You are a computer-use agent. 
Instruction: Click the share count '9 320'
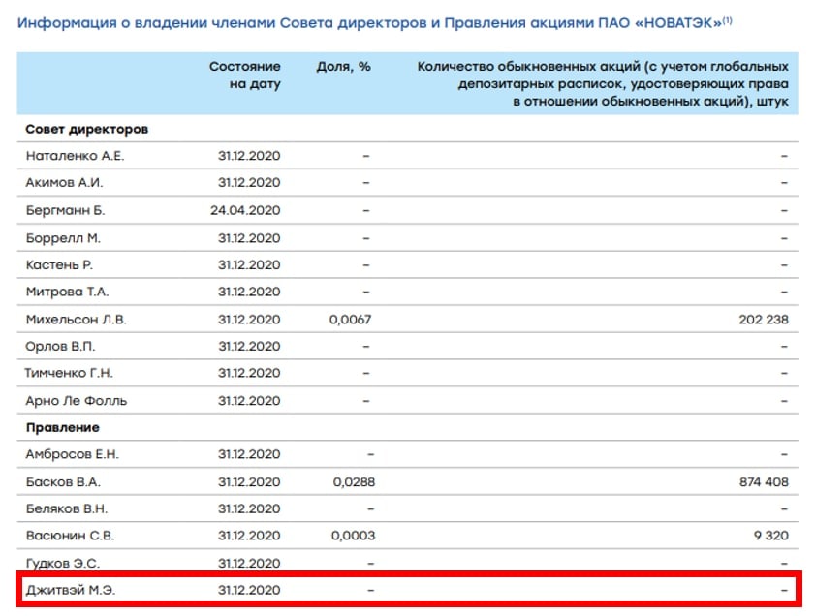tap(771, 536)
